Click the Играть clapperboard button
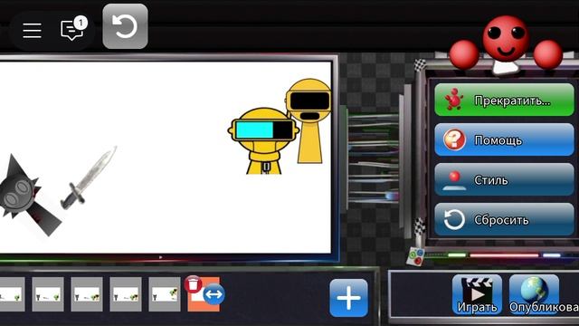579x326 pixels. [x=477, y=294]
